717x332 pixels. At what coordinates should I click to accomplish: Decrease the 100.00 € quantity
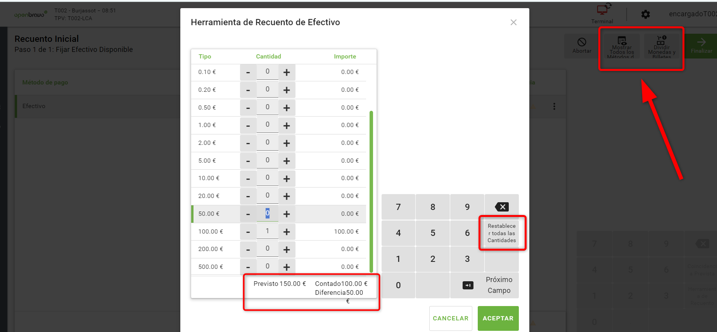[248, 232]
